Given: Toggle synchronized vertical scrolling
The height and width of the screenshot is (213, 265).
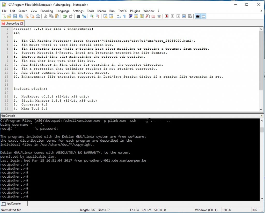Looking at the screenshot, I should tap(105, 16).
